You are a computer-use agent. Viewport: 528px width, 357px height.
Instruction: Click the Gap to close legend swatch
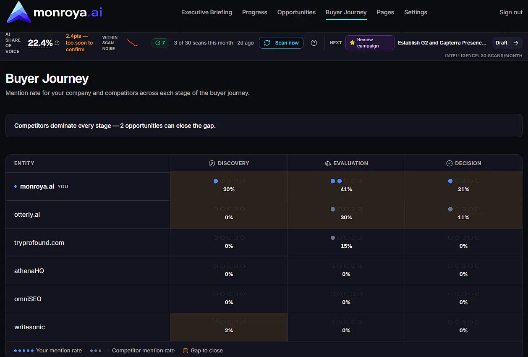click(x=186, y=351)
